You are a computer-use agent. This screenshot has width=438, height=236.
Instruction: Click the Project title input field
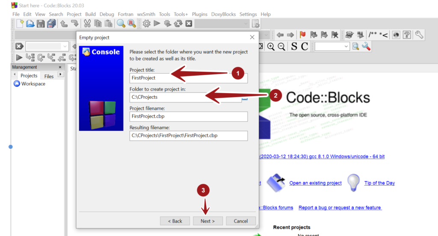pyautogui.click(x=188, y=78)
